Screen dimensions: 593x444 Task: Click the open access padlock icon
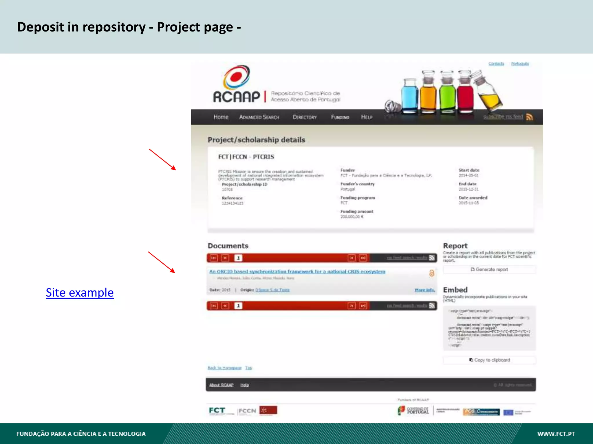coord(431,273)
